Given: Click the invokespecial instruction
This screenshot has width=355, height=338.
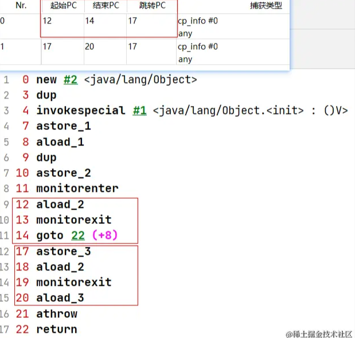Looking at the screenshot, I should click(x=81, y=111).
